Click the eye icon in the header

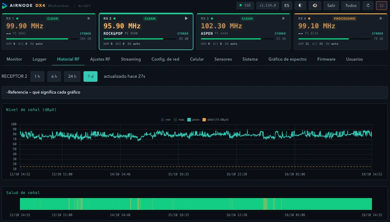(315, 6)
